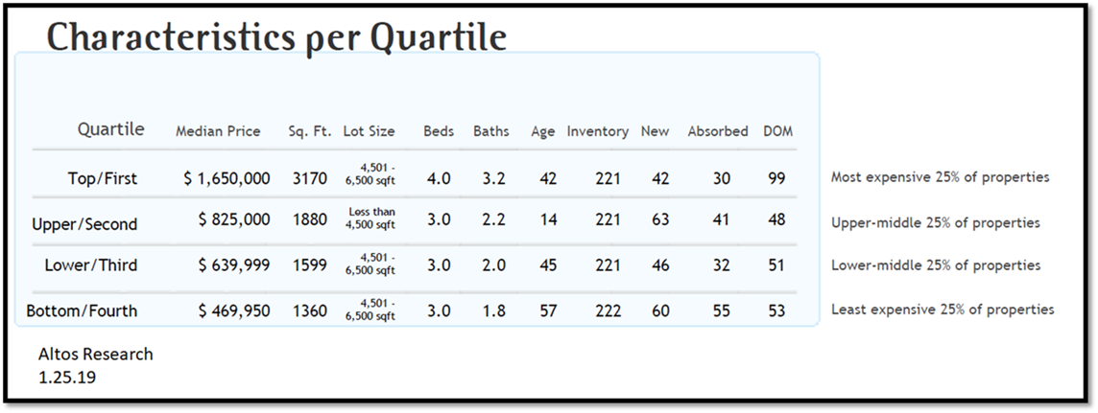The width and height of the screenshot is (1098, 413).
Task: Select the Baths column header
Action: click(x=490, y=131)
